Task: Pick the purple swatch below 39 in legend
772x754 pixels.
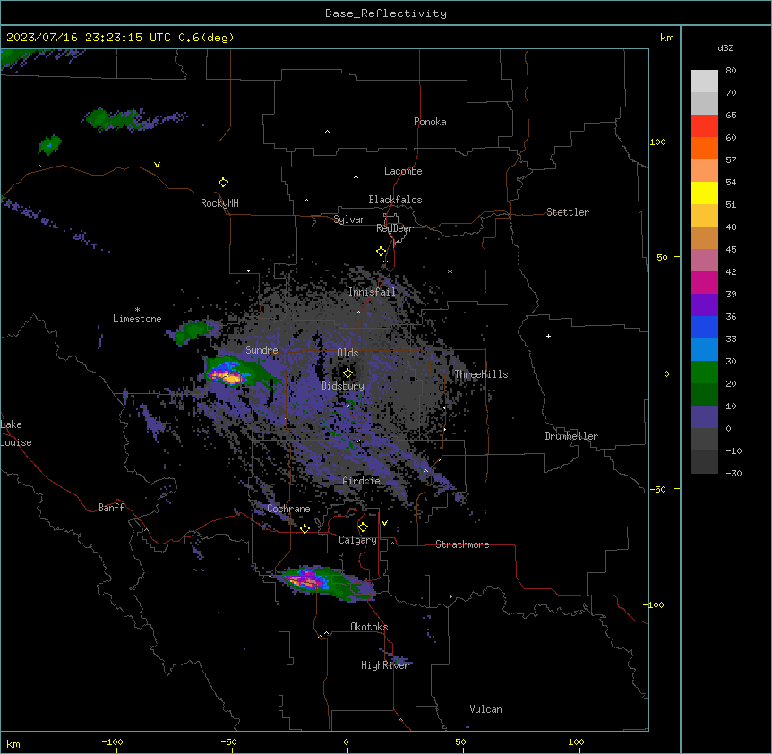Action: tap(704, 304)
